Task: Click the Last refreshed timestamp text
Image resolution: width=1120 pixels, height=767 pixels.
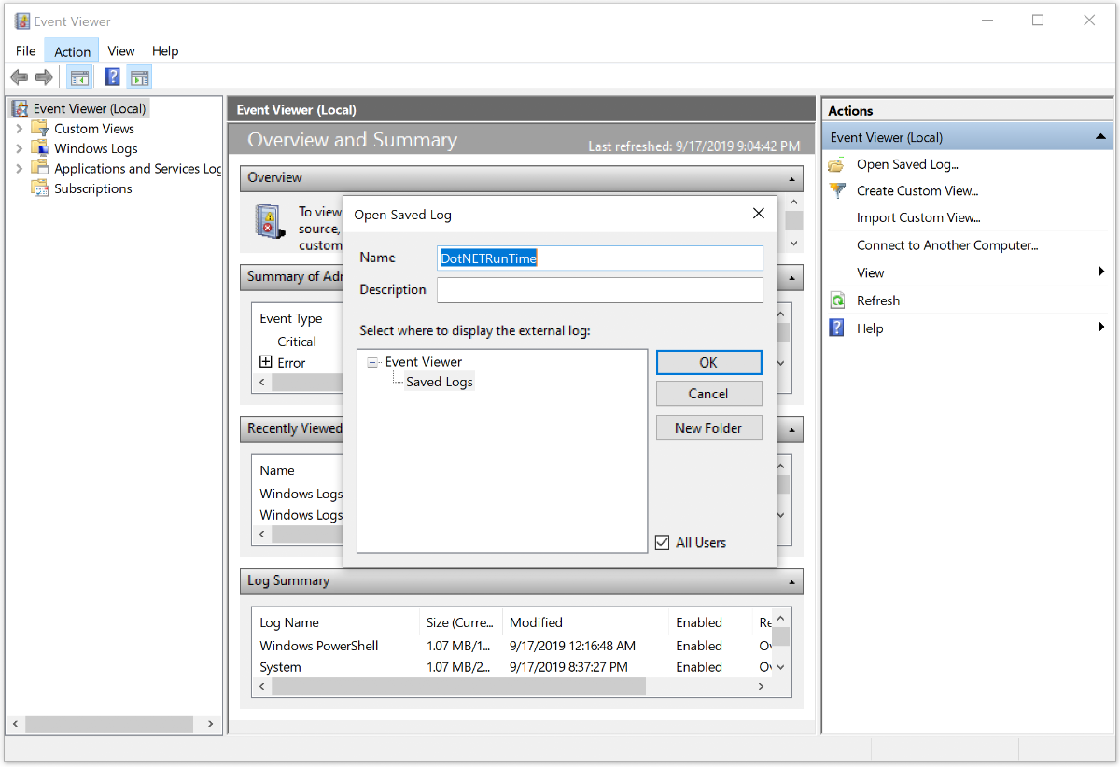Action: (x=694, y=146)
